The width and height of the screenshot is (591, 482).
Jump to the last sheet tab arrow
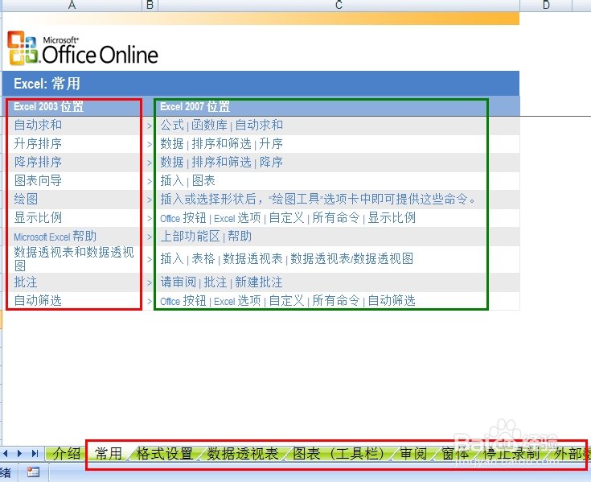pos(35,453)
